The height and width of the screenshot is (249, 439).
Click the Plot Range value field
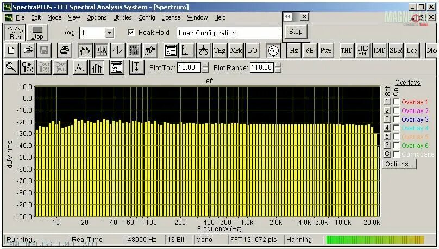261,67
